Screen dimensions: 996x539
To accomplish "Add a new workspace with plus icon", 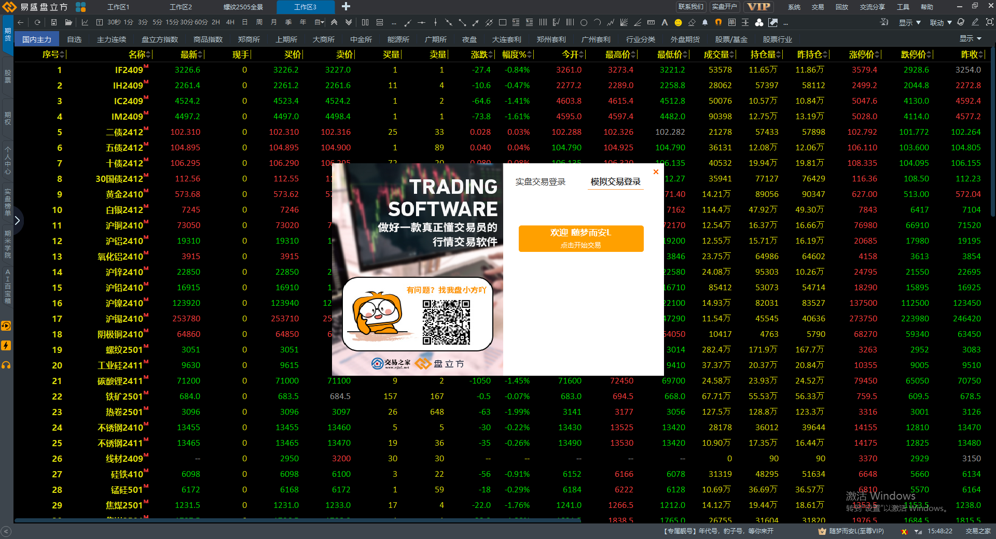I will coord(346,7).
